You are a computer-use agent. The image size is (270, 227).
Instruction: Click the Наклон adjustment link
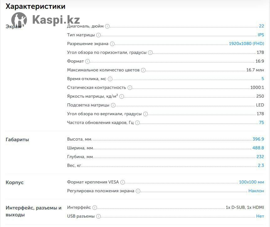coord(256,191)
